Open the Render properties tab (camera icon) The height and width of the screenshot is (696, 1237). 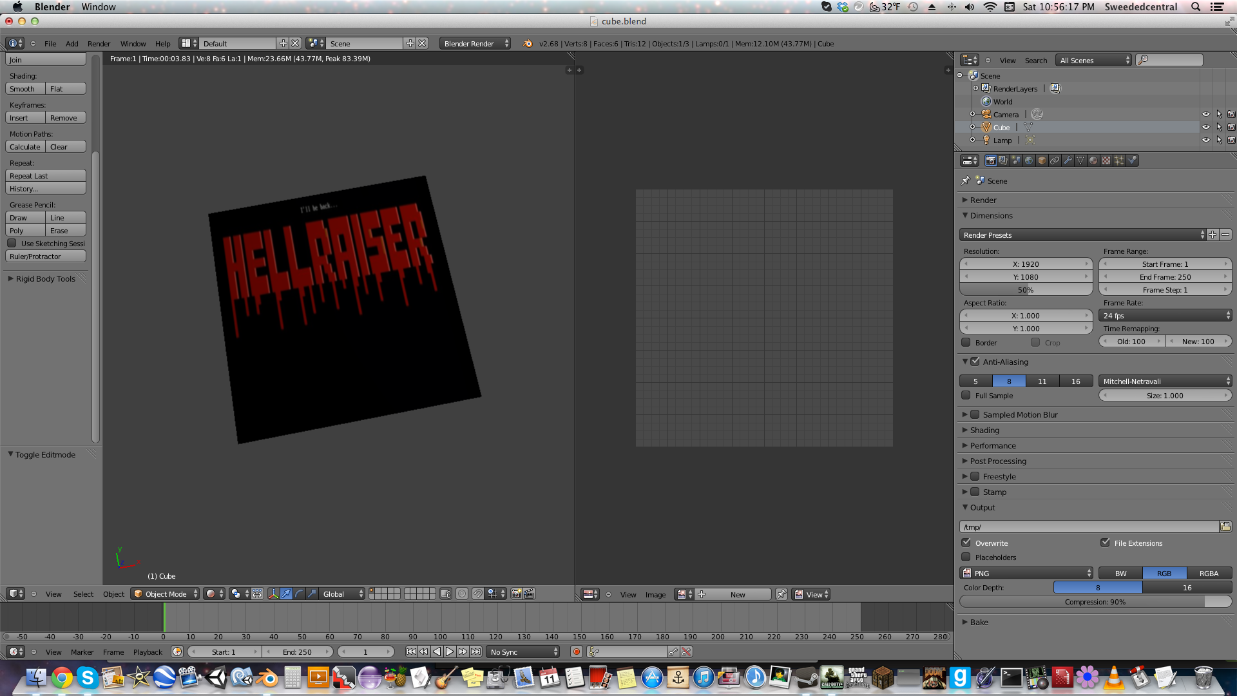pyautogui.click(x=990, y=160)
